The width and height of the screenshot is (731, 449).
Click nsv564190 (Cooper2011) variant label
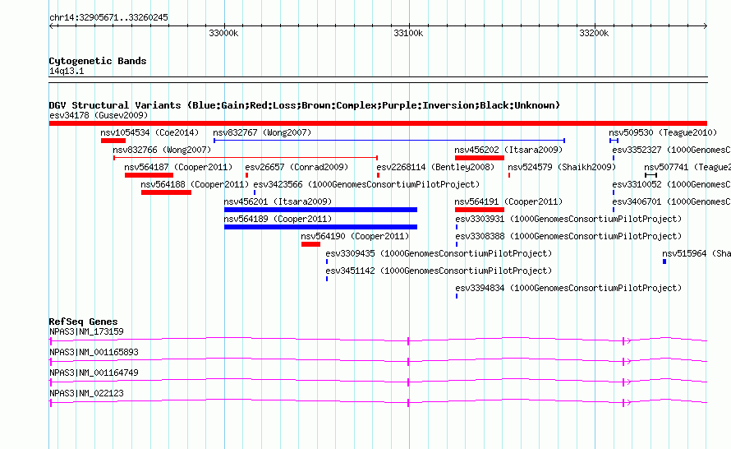pyautogui.click(x=355, y=236)
